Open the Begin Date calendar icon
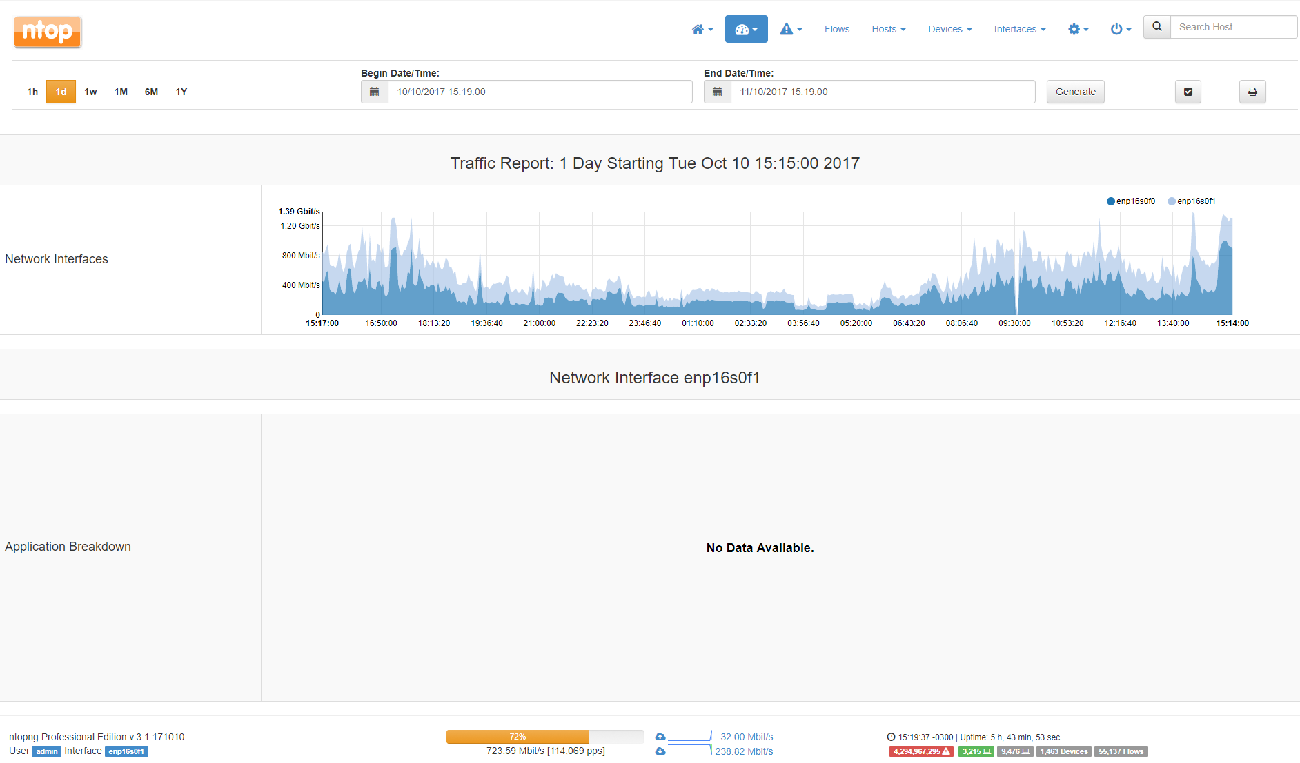 pyautogui.click(x=374, y=91)
